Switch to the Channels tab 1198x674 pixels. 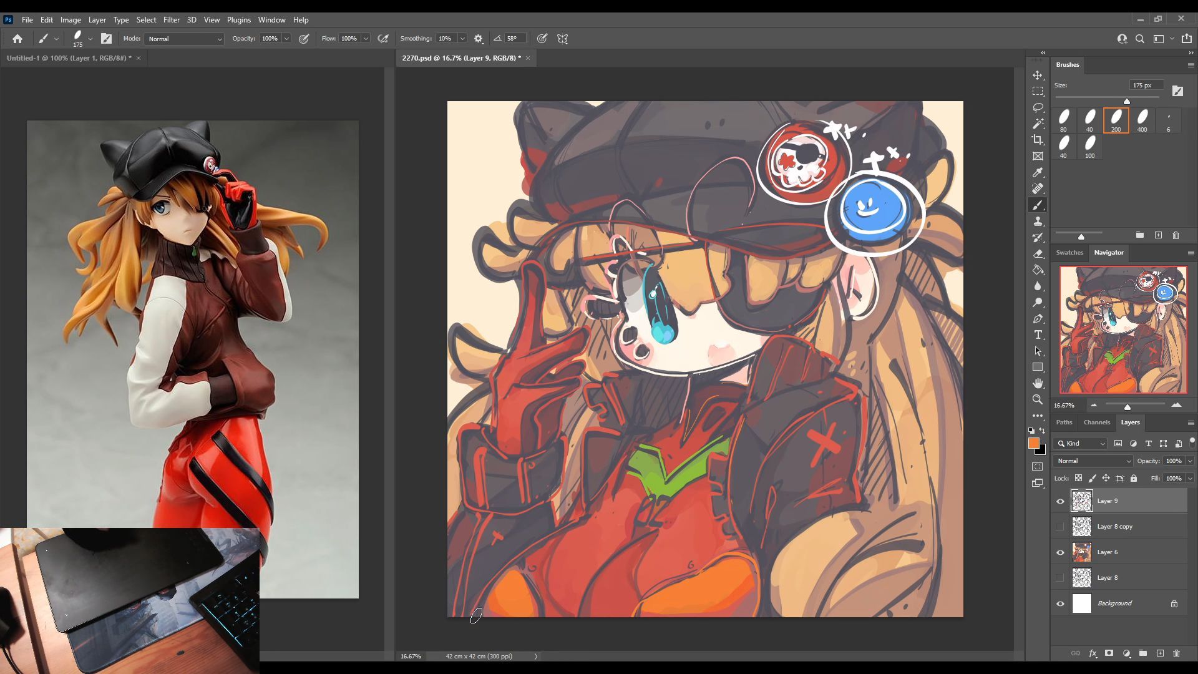point(1096,422)
